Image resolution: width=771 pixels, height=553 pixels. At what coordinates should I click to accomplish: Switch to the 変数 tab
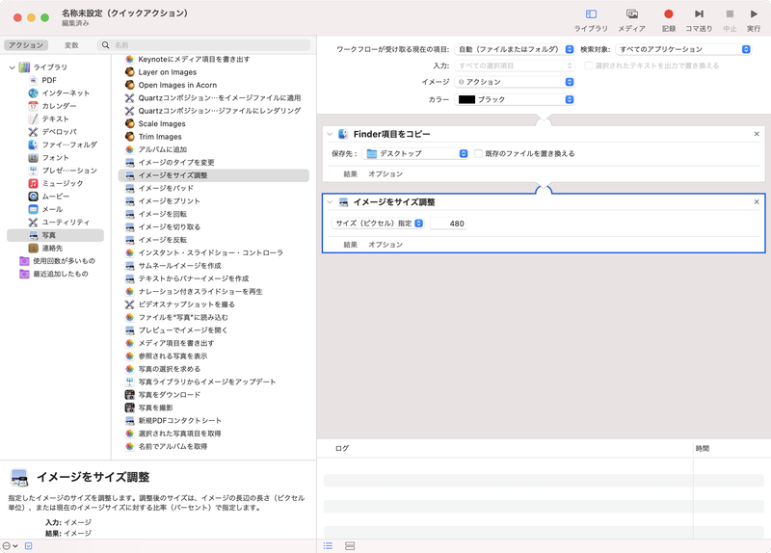tap(71, 45)
